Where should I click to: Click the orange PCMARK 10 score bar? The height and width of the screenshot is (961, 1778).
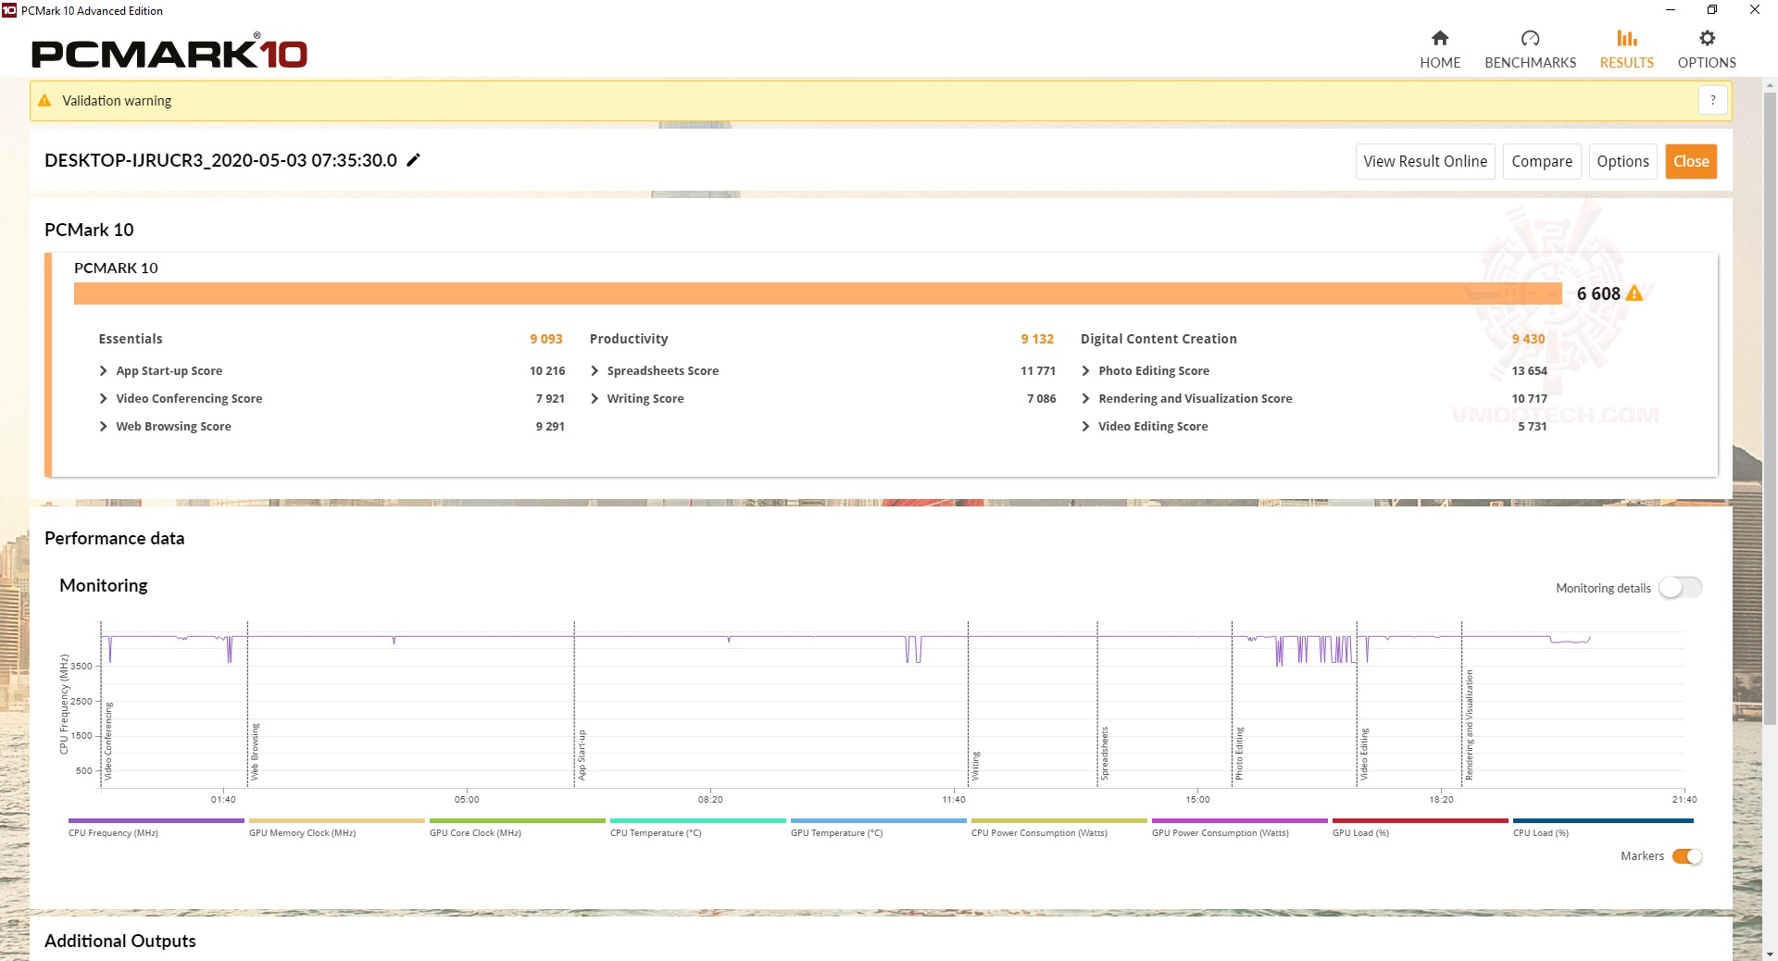coord(818,293)
